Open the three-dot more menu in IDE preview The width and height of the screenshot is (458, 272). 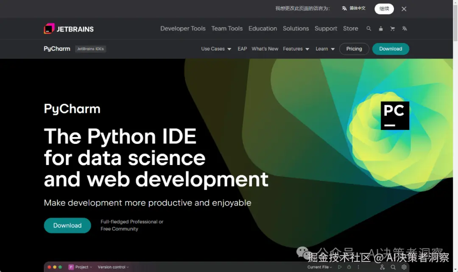click(358, 267)
